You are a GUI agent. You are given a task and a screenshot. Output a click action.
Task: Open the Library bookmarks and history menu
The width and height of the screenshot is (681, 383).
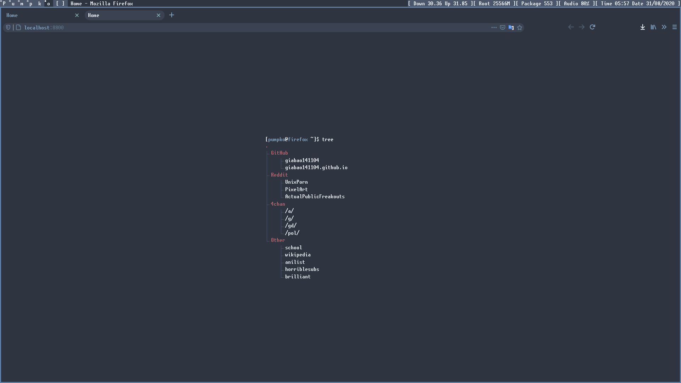[653, 27]
